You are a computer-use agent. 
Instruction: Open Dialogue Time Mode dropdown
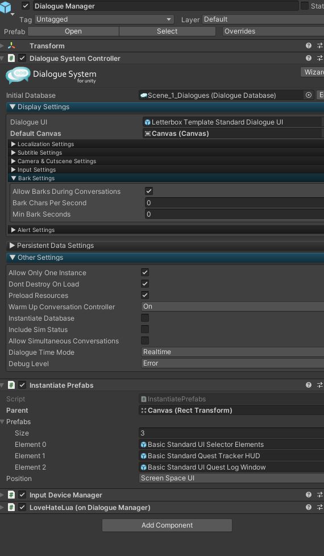pos(232,352)
